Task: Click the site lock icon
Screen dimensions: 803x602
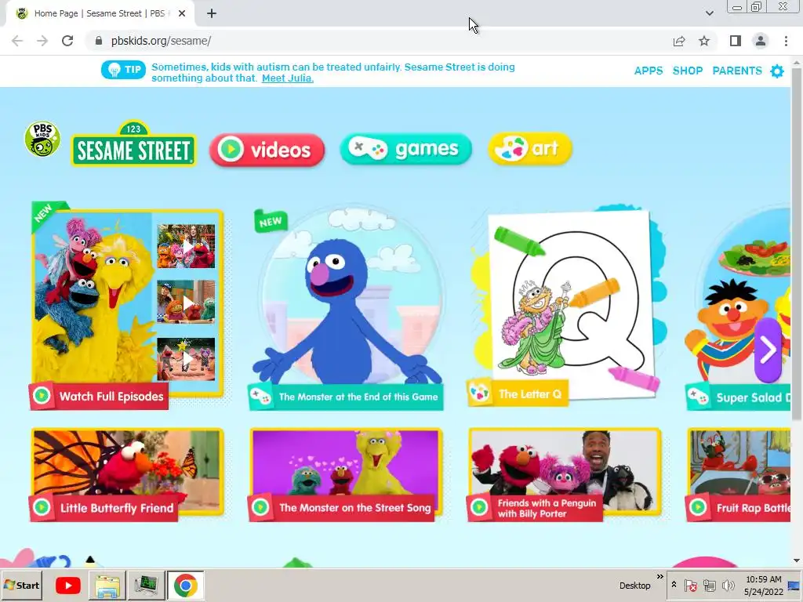Action: (99, 41)
